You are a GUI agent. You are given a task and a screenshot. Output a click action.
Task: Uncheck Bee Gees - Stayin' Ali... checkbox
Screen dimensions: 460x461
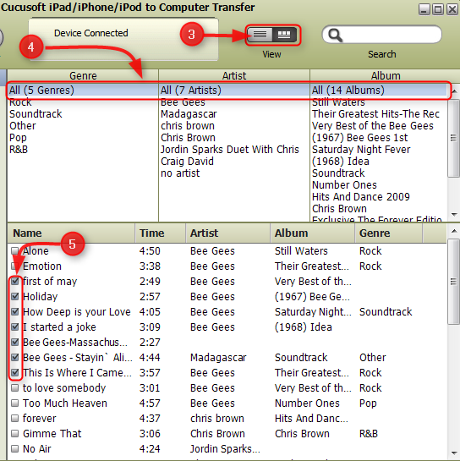pyautogui.click(x=14, y=358)
